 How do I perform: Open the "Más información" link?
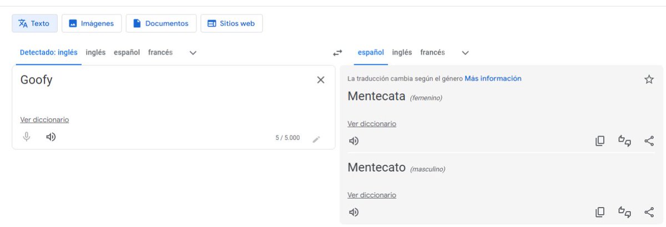point(493,78)
